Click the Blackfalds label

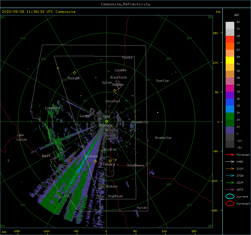pyautogui.click(x=119, y=77)
